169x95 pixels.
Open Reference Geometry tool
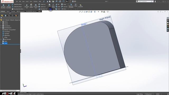71,6
